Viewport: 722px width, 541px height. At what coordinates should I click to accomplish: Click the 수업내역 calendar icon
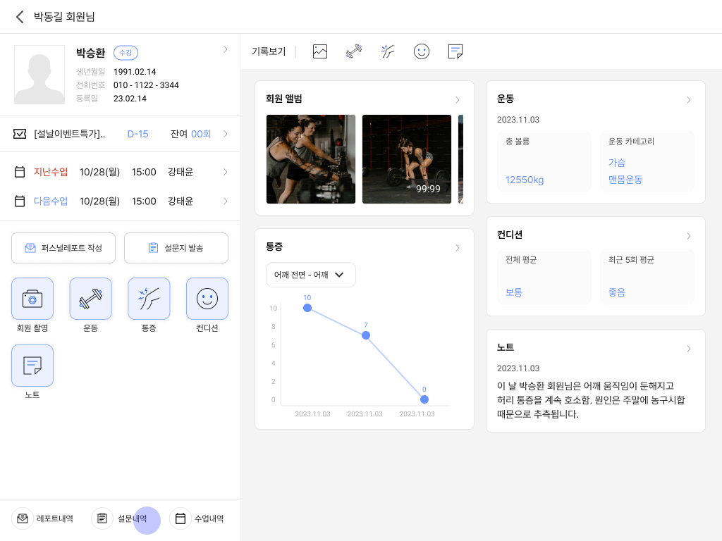click(x=180, y=518)
